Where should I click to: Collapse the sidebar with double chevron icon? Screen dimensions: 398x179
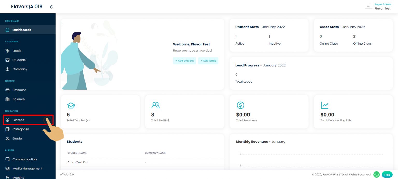point(52,7)
